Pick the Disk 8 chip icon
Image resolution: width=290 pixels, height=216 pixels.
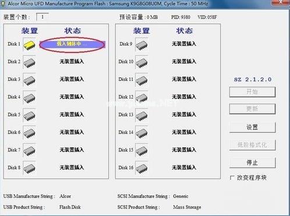point(29,168)
